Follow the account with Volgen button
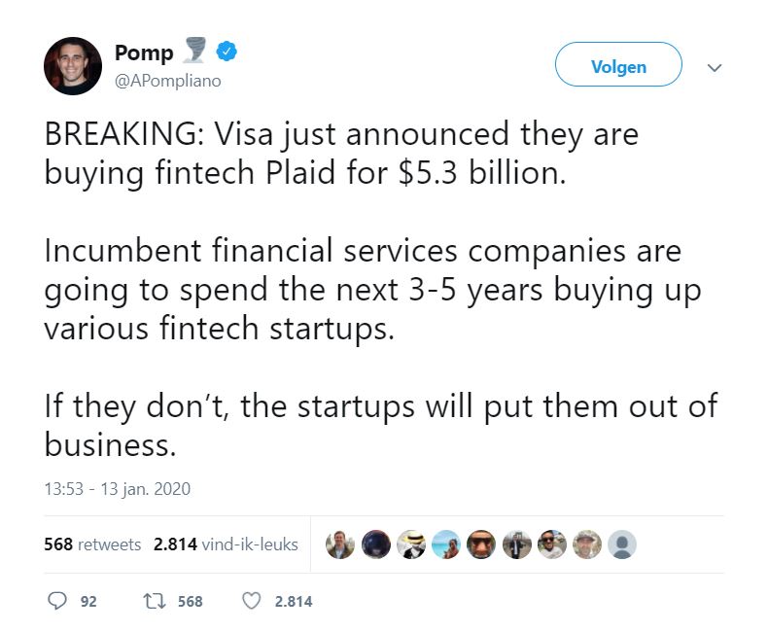The image size is (768, 632). point(618,64)
